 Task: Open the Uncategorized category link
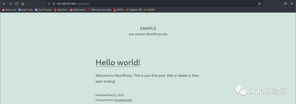click(123, 100)
